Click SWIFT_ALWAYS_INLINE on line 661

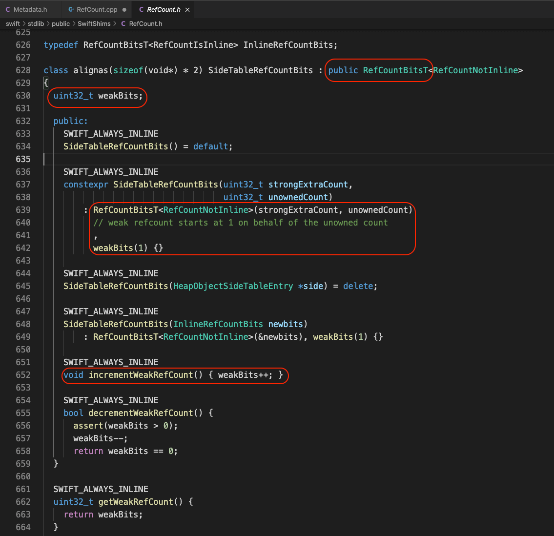click(x=101, y=489)
